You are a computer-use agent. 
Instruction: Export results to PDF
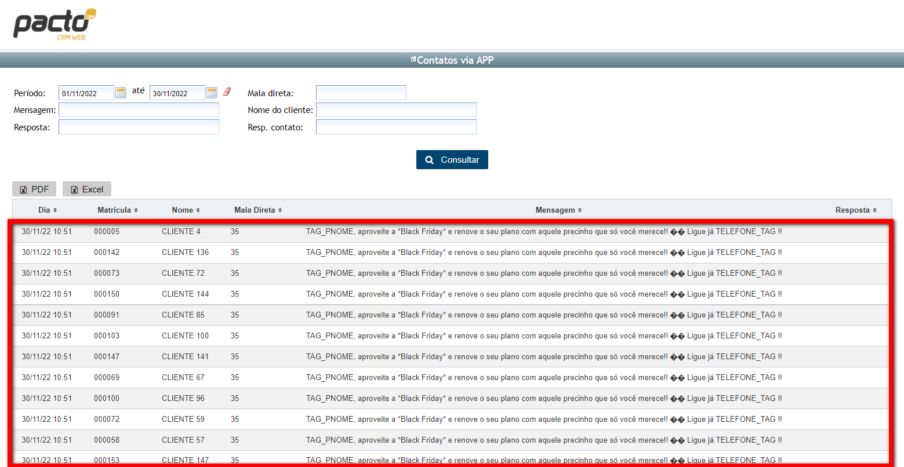pyautogui.click(x=34, y=189)
